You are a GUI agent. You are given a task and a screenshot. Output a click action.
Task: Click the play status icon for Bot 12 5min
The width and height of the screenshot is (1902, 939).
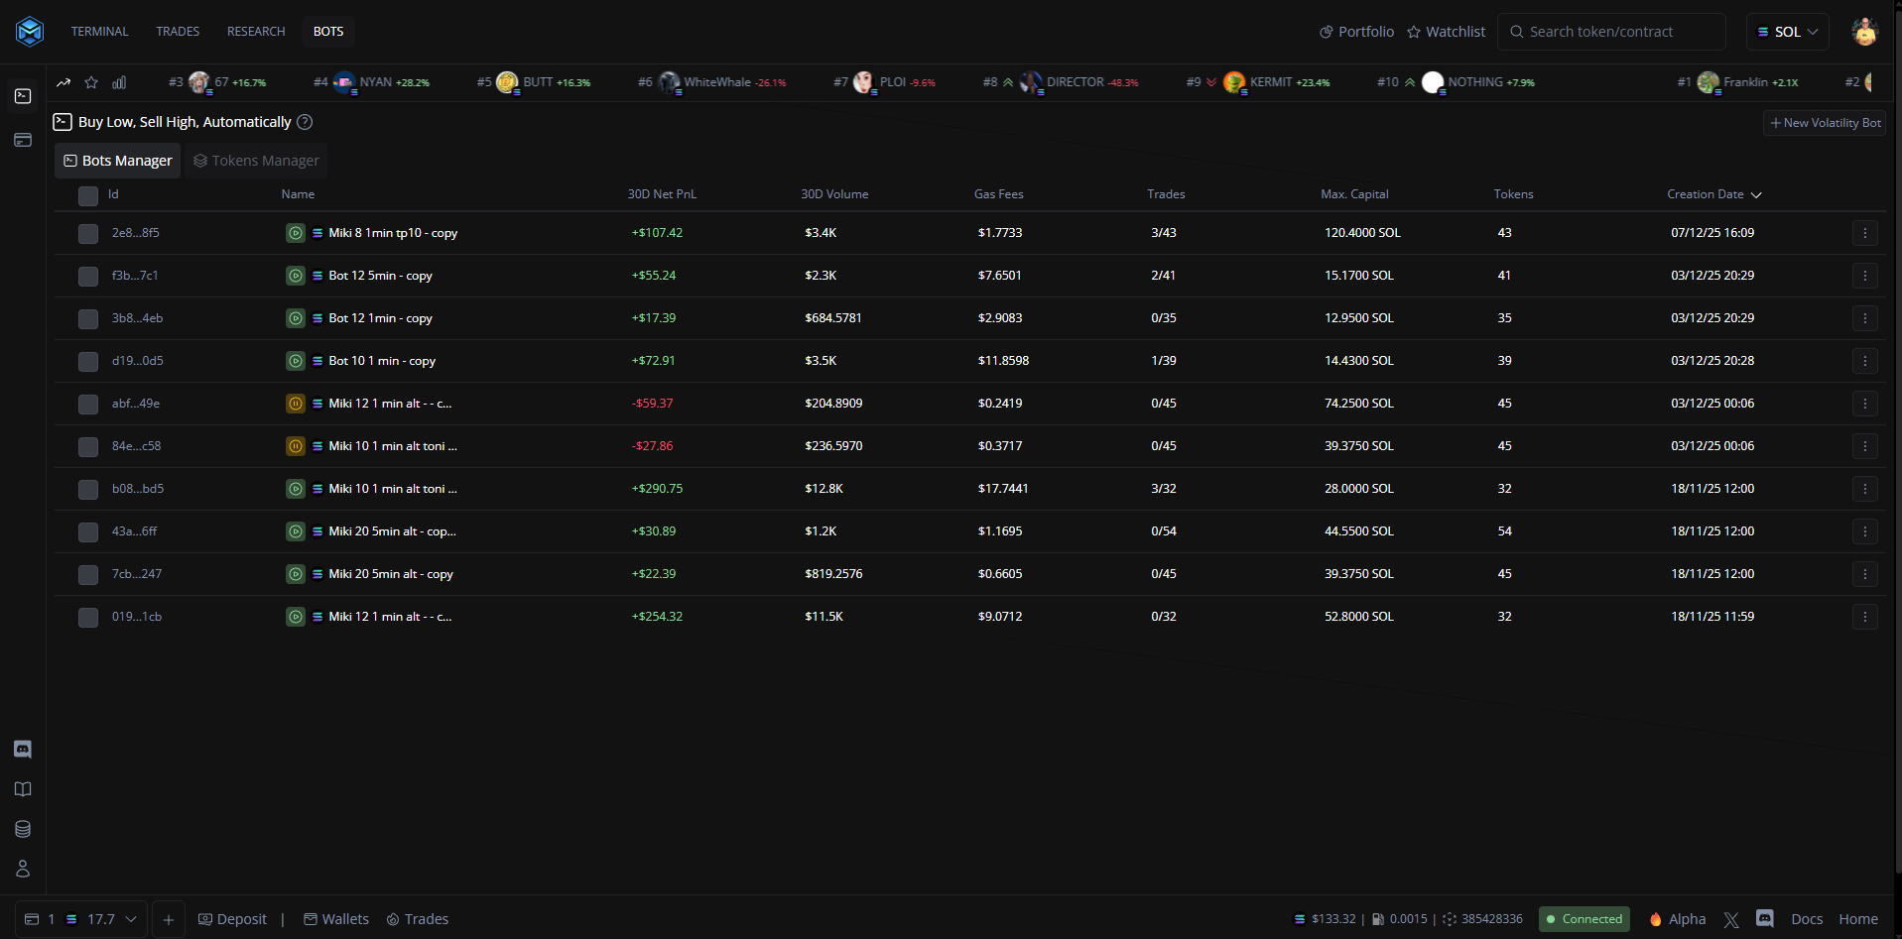coord(296,276)
